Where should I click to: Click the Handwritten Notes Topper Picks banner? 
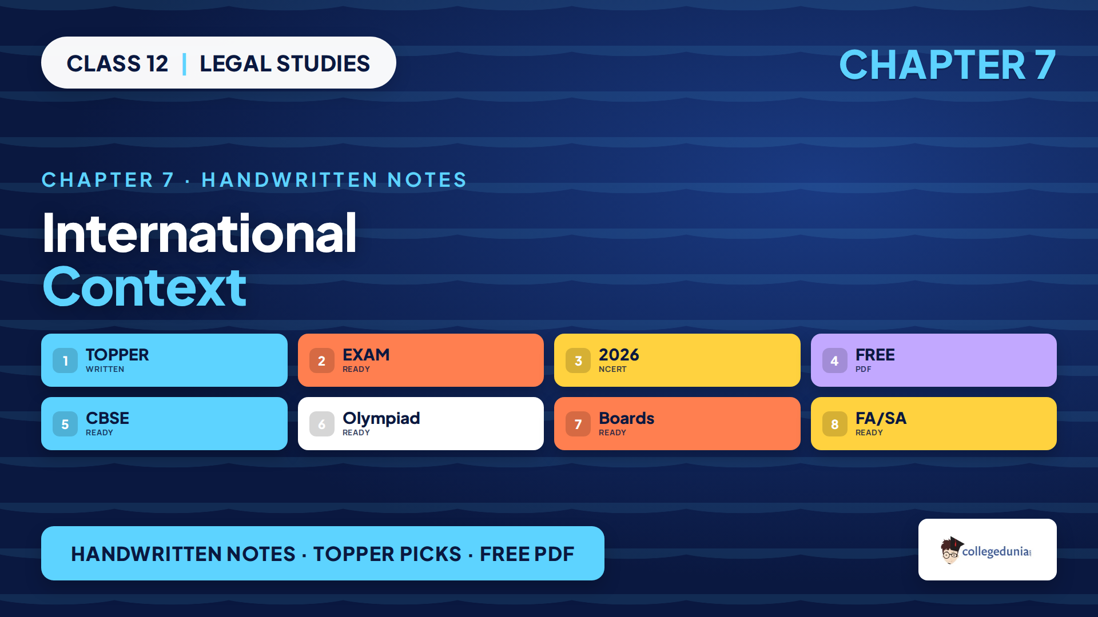pyautogui.click(x=323, y=553)
